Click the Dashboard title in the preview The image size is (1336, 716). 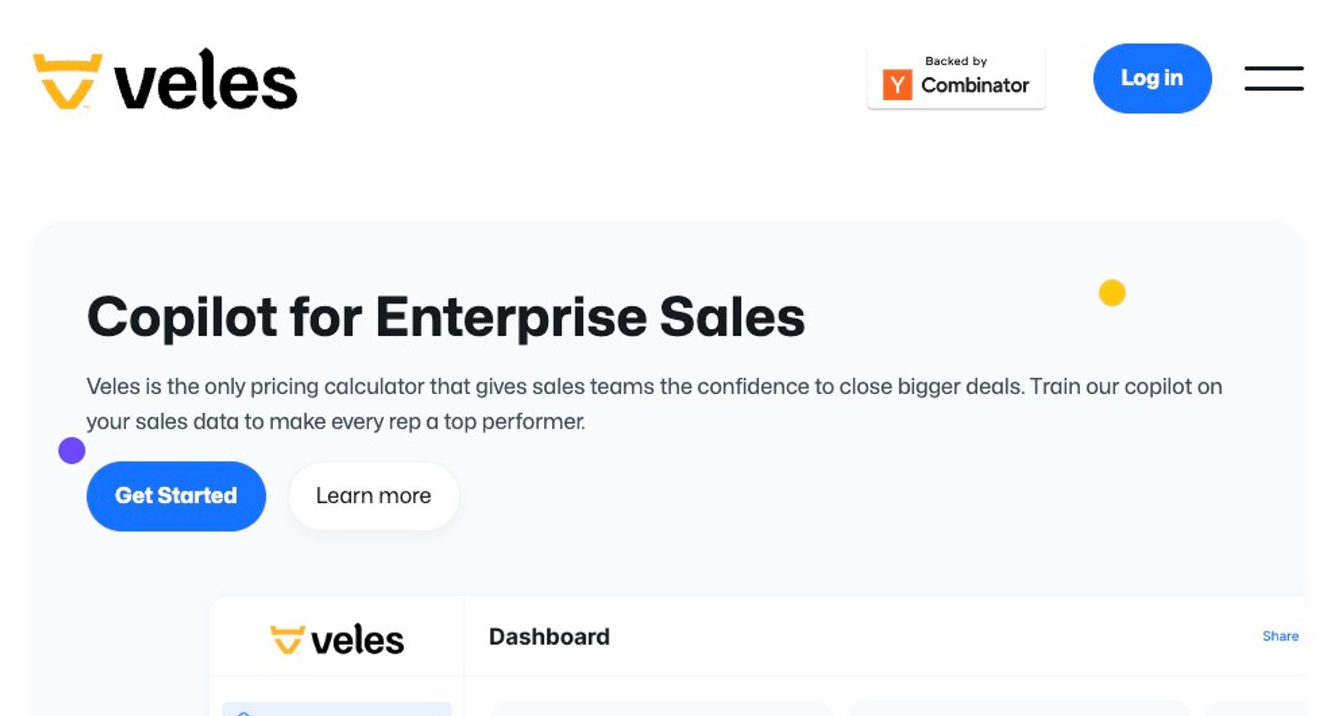549,637
